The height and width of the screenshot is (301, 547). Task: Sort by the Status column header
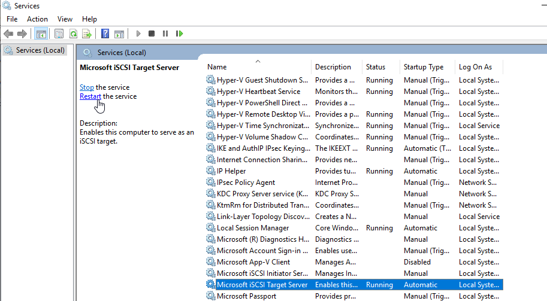[381, 67]
